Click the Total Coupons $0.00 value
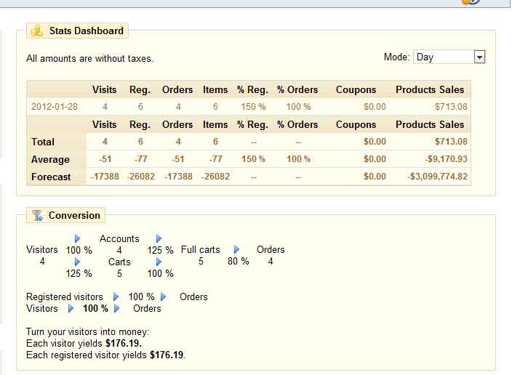 coord(375,142)
